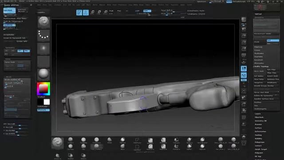This screenshot has height=160, width=284.
Task: Open the Morph Target palette section
Action: [x=261, y=149]
